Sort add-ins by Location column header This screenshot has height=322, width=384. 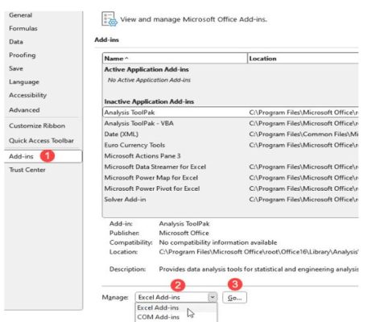click(x=303, y=59)
